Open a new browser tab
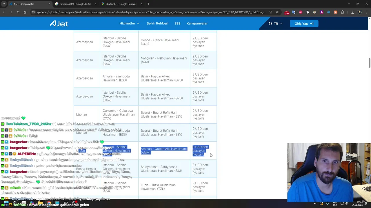 pyautogui.click(x=148, y=4)
